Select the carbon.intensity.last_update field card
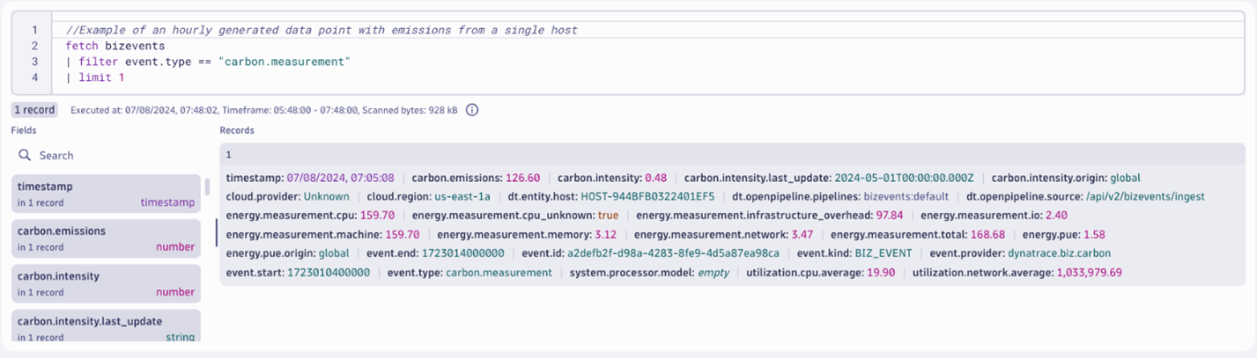Image resolution: width=1257 pixels, height=358 pixels. (x=106, y=325)
